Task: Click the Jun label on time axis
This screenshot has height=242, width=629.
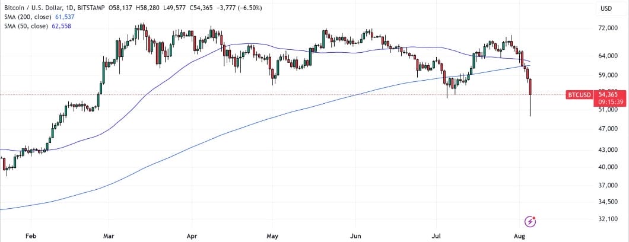Action: [x=355, y=235]
